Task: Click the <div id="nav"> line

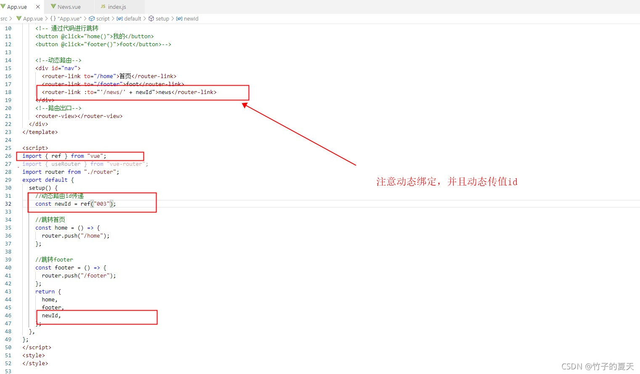Action: pos(58,68)
